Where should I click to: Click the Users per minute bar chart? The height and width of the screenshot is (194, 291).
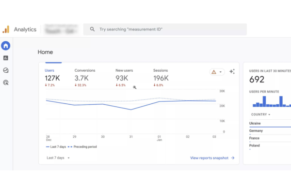tap(272, 101)
